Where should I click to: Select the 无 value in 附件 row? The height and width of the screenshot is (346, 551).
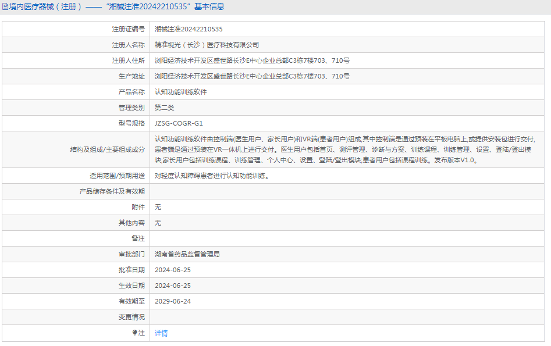coord(158,207)
